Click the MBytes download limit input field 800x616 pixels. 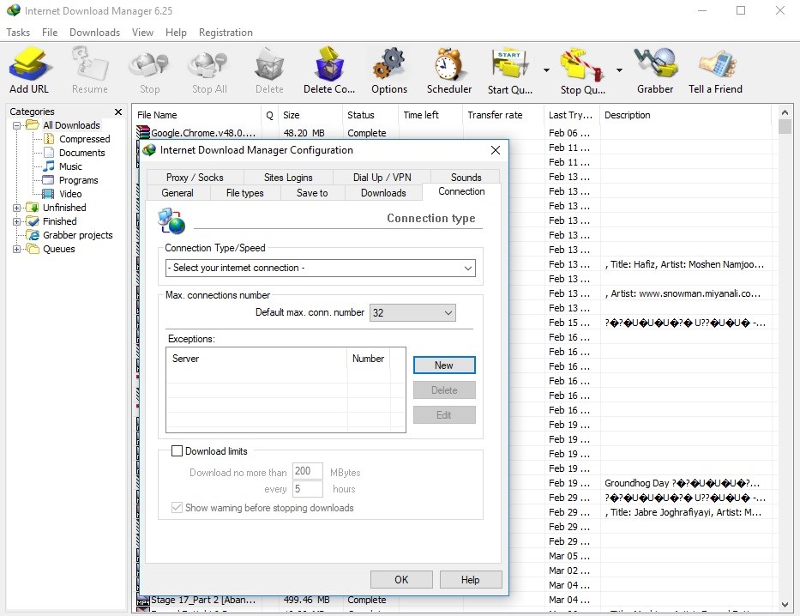coord(307,472)
